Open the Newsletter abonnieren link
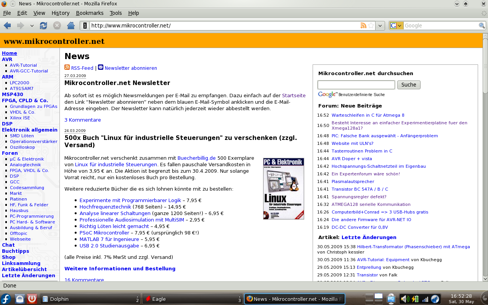 tap(131, 68)
